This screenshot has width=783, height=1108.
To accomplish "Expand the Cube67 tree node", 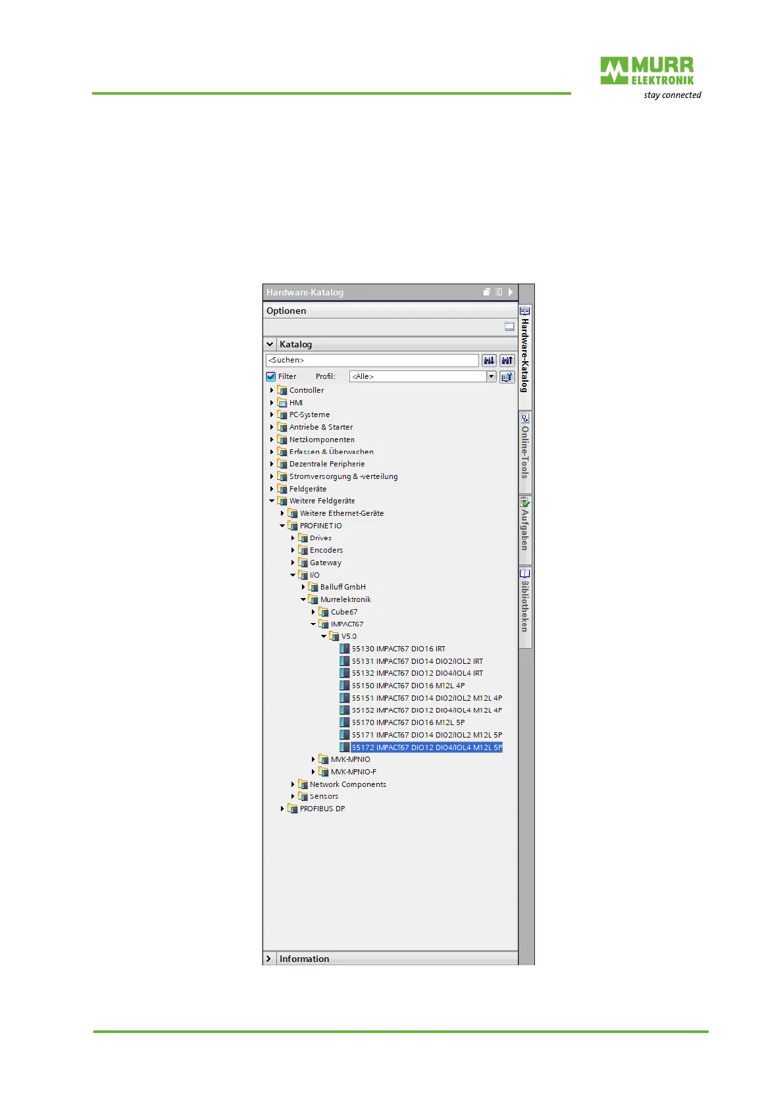I will pyautogui.click(x=313, y=612).
